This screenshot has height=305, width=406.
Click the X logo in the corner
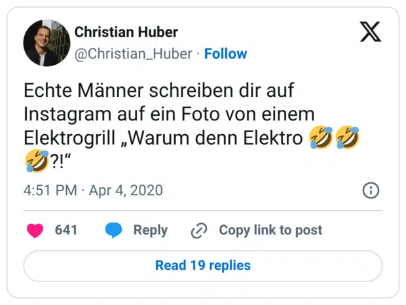click(371, 31)
